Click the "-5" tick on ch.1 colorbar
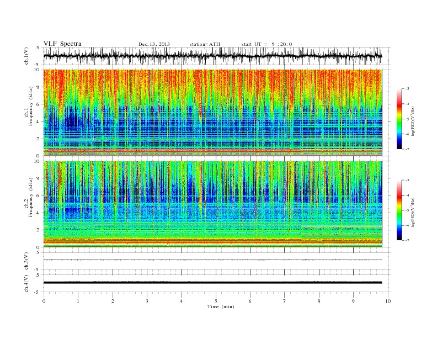437x338 pixels. [407, 119]
